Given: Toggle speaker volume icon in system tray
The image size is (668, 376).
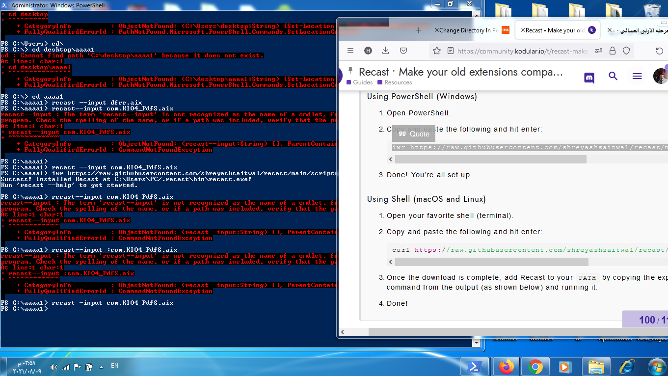Looking at the screenshot, I should click(53, 367).
